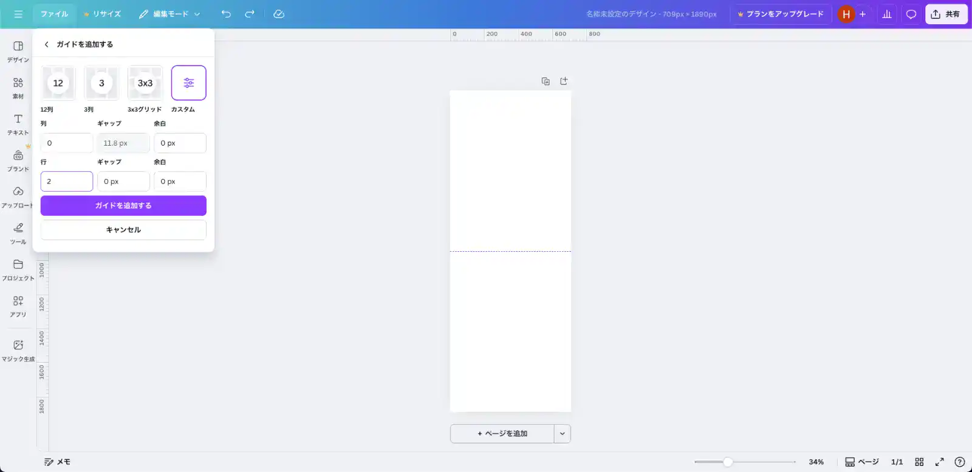This screenshot has width=972, height=472.
Task: Click the cloud save status icon
Action: point(279,14)
